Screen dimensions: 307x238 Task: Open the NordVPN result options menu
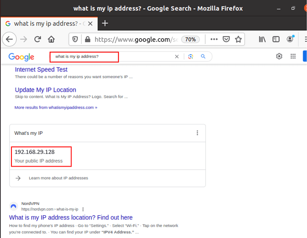(83, 209)
